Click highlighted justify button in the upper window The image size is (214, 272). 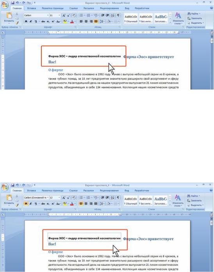(x=96, y=22)
